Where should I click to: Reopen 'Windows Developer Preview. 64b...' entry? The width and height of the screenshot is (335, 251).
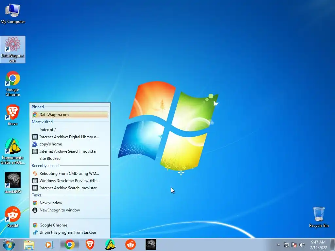coord(70,180)
